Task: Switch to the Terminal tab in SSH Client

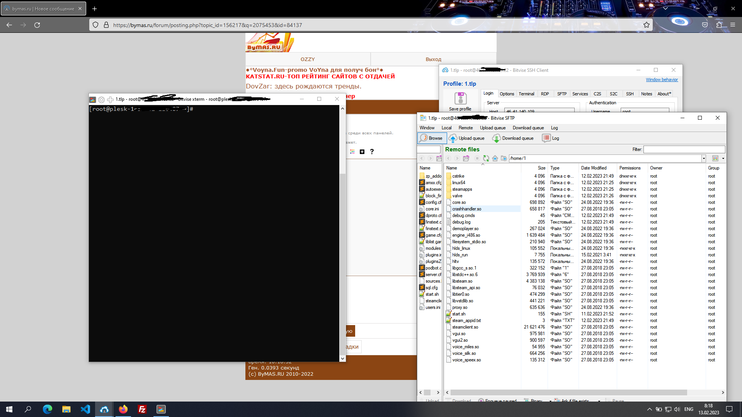Action: point(526,94)
